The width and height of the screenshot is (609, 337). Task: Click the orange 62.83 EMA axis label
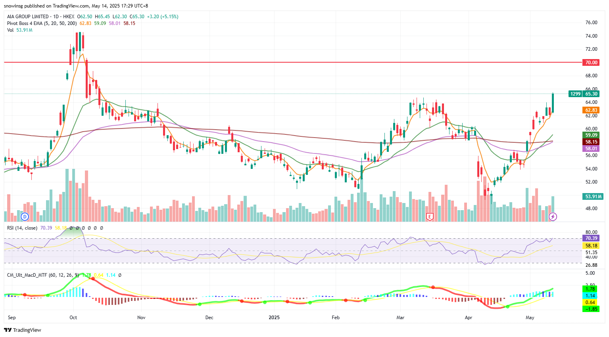pyautogui.click(x=591, y=110)
